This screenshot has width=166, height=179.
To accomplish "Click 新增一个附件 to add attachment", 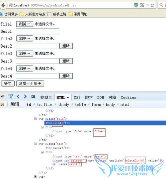I will tap(30, 83).
